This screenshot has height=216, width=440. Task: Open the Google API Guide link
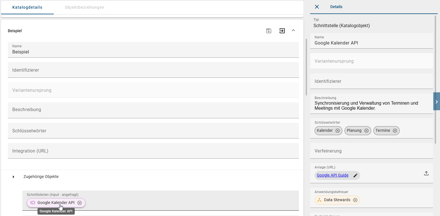pyautogui.click(x=333, y=175)
